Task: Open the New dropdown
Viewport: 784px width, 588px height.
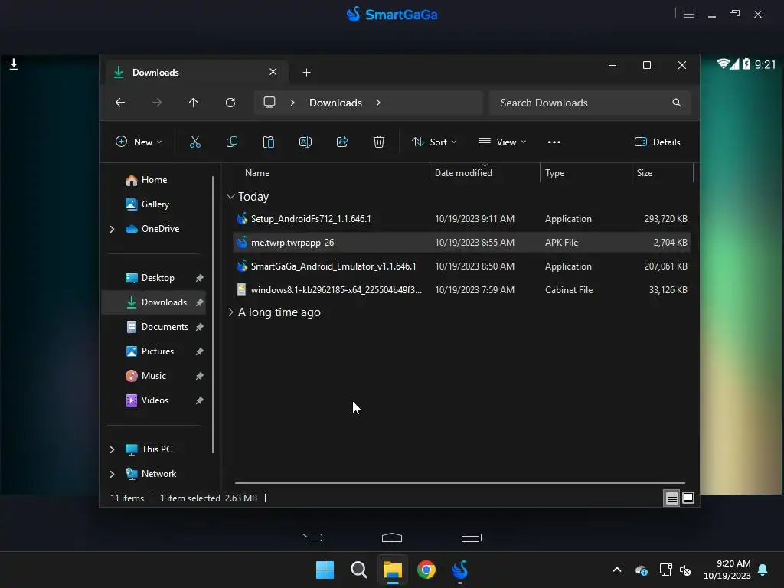Action: (x=139, y=142)
